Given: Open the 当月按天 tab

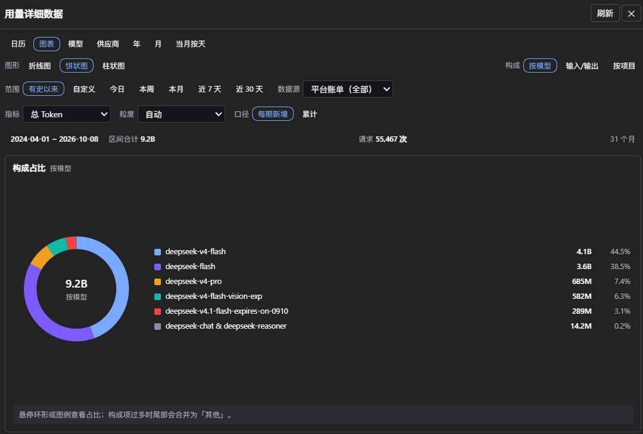Looking at the screenshot, I should [191, 44].
